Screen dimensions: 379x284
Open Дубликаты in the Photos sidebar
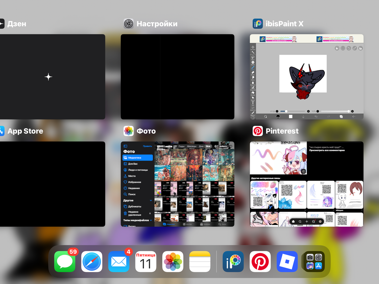138,206
